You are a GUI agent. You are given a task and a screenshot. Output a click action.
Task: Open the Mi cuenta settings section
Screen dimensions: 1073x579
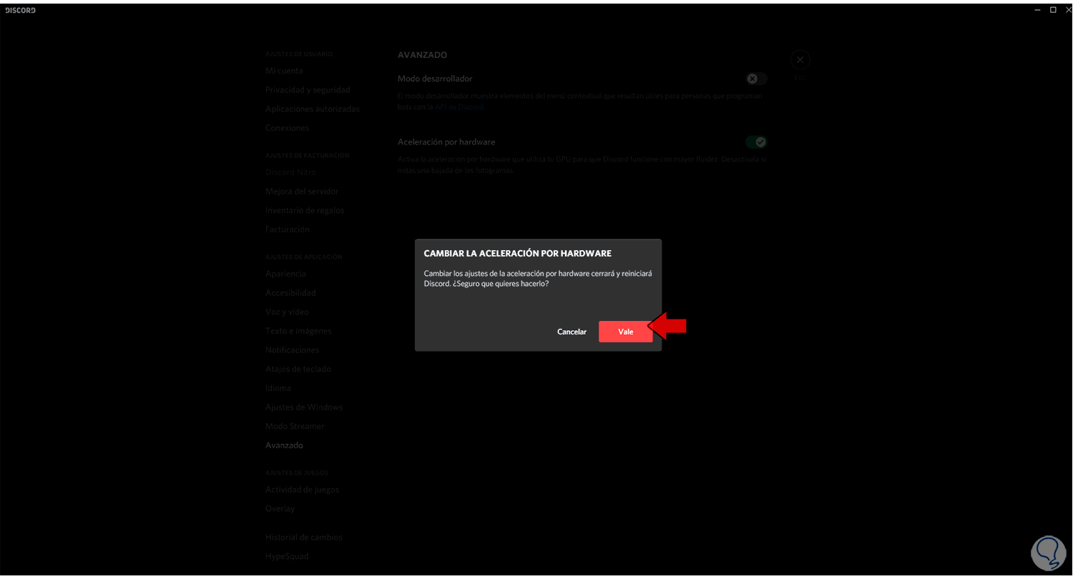(x=284, y=71)
